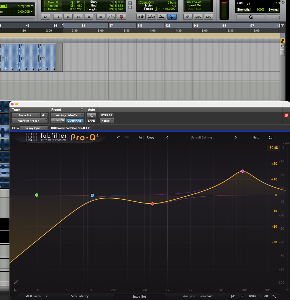The width and height of the screenshot is (290, 300).
Task: Toggle Pro-Q full screen mode icon
Action: pos(271,137)
